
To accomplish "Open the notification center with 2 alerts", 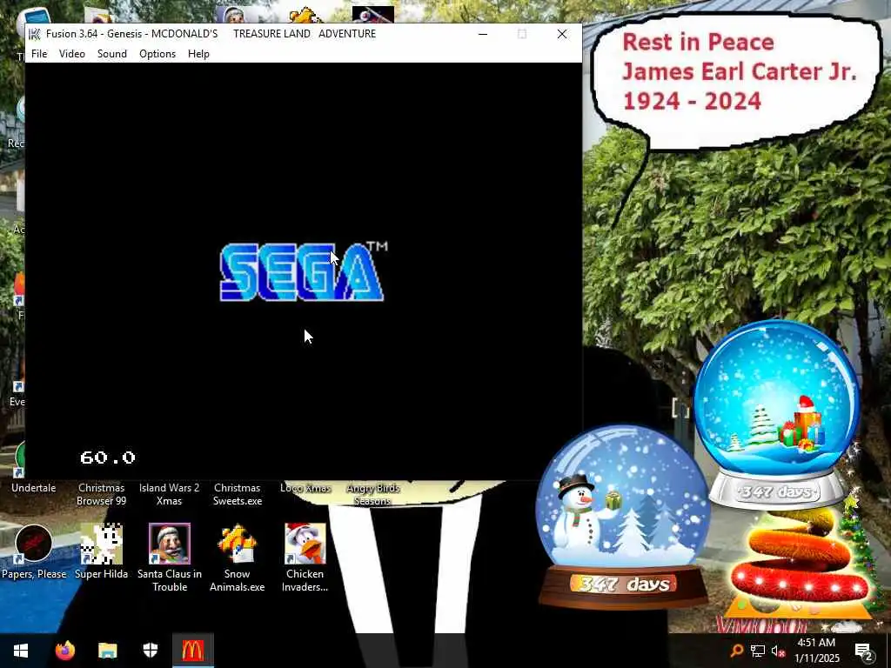I will 864,651.
